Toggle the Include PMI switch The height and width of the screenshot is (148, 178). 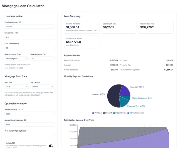pos(51,145)
